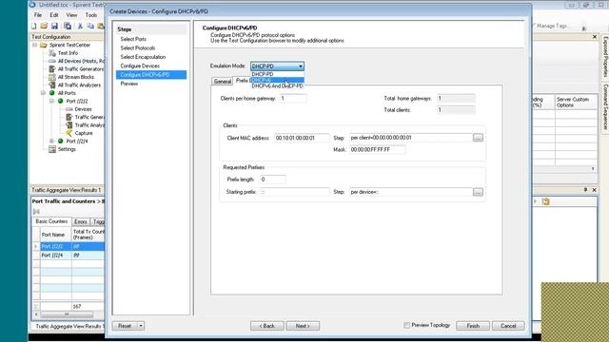
Task: Click the All Devices icon in tree
Action: [52, 61]
